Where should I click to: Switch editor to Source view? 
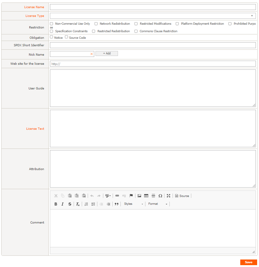pyautogui.click(x=182, y=196)
